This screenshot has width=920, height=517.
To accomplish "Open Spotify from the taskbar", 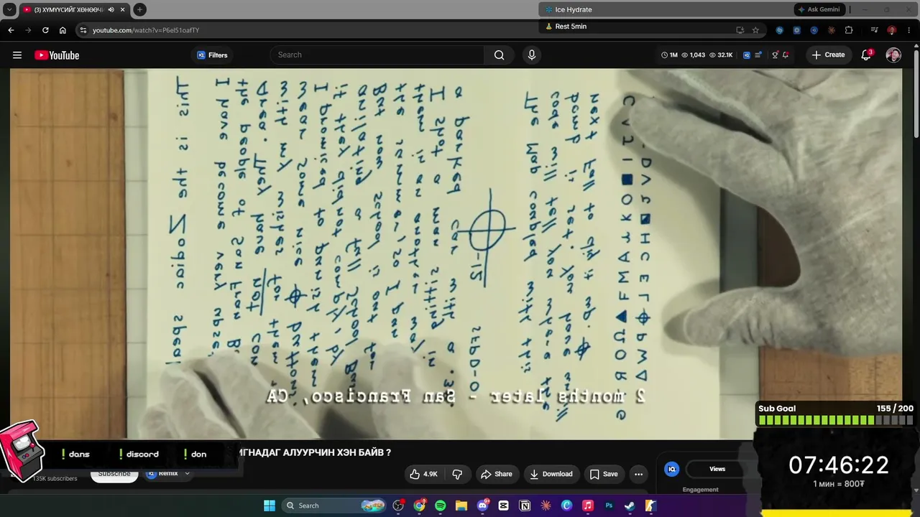I will [x=441, y=506].
